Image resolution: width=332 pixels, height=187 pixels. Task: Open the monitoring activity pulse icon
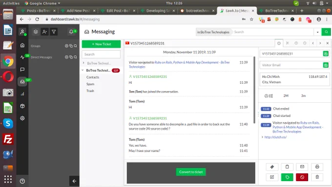pos(22,57)
